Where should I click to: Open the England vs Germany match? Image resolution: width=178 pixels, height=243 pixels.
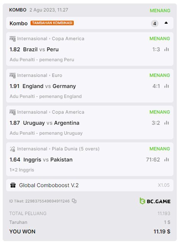click(x=49, y=86)
